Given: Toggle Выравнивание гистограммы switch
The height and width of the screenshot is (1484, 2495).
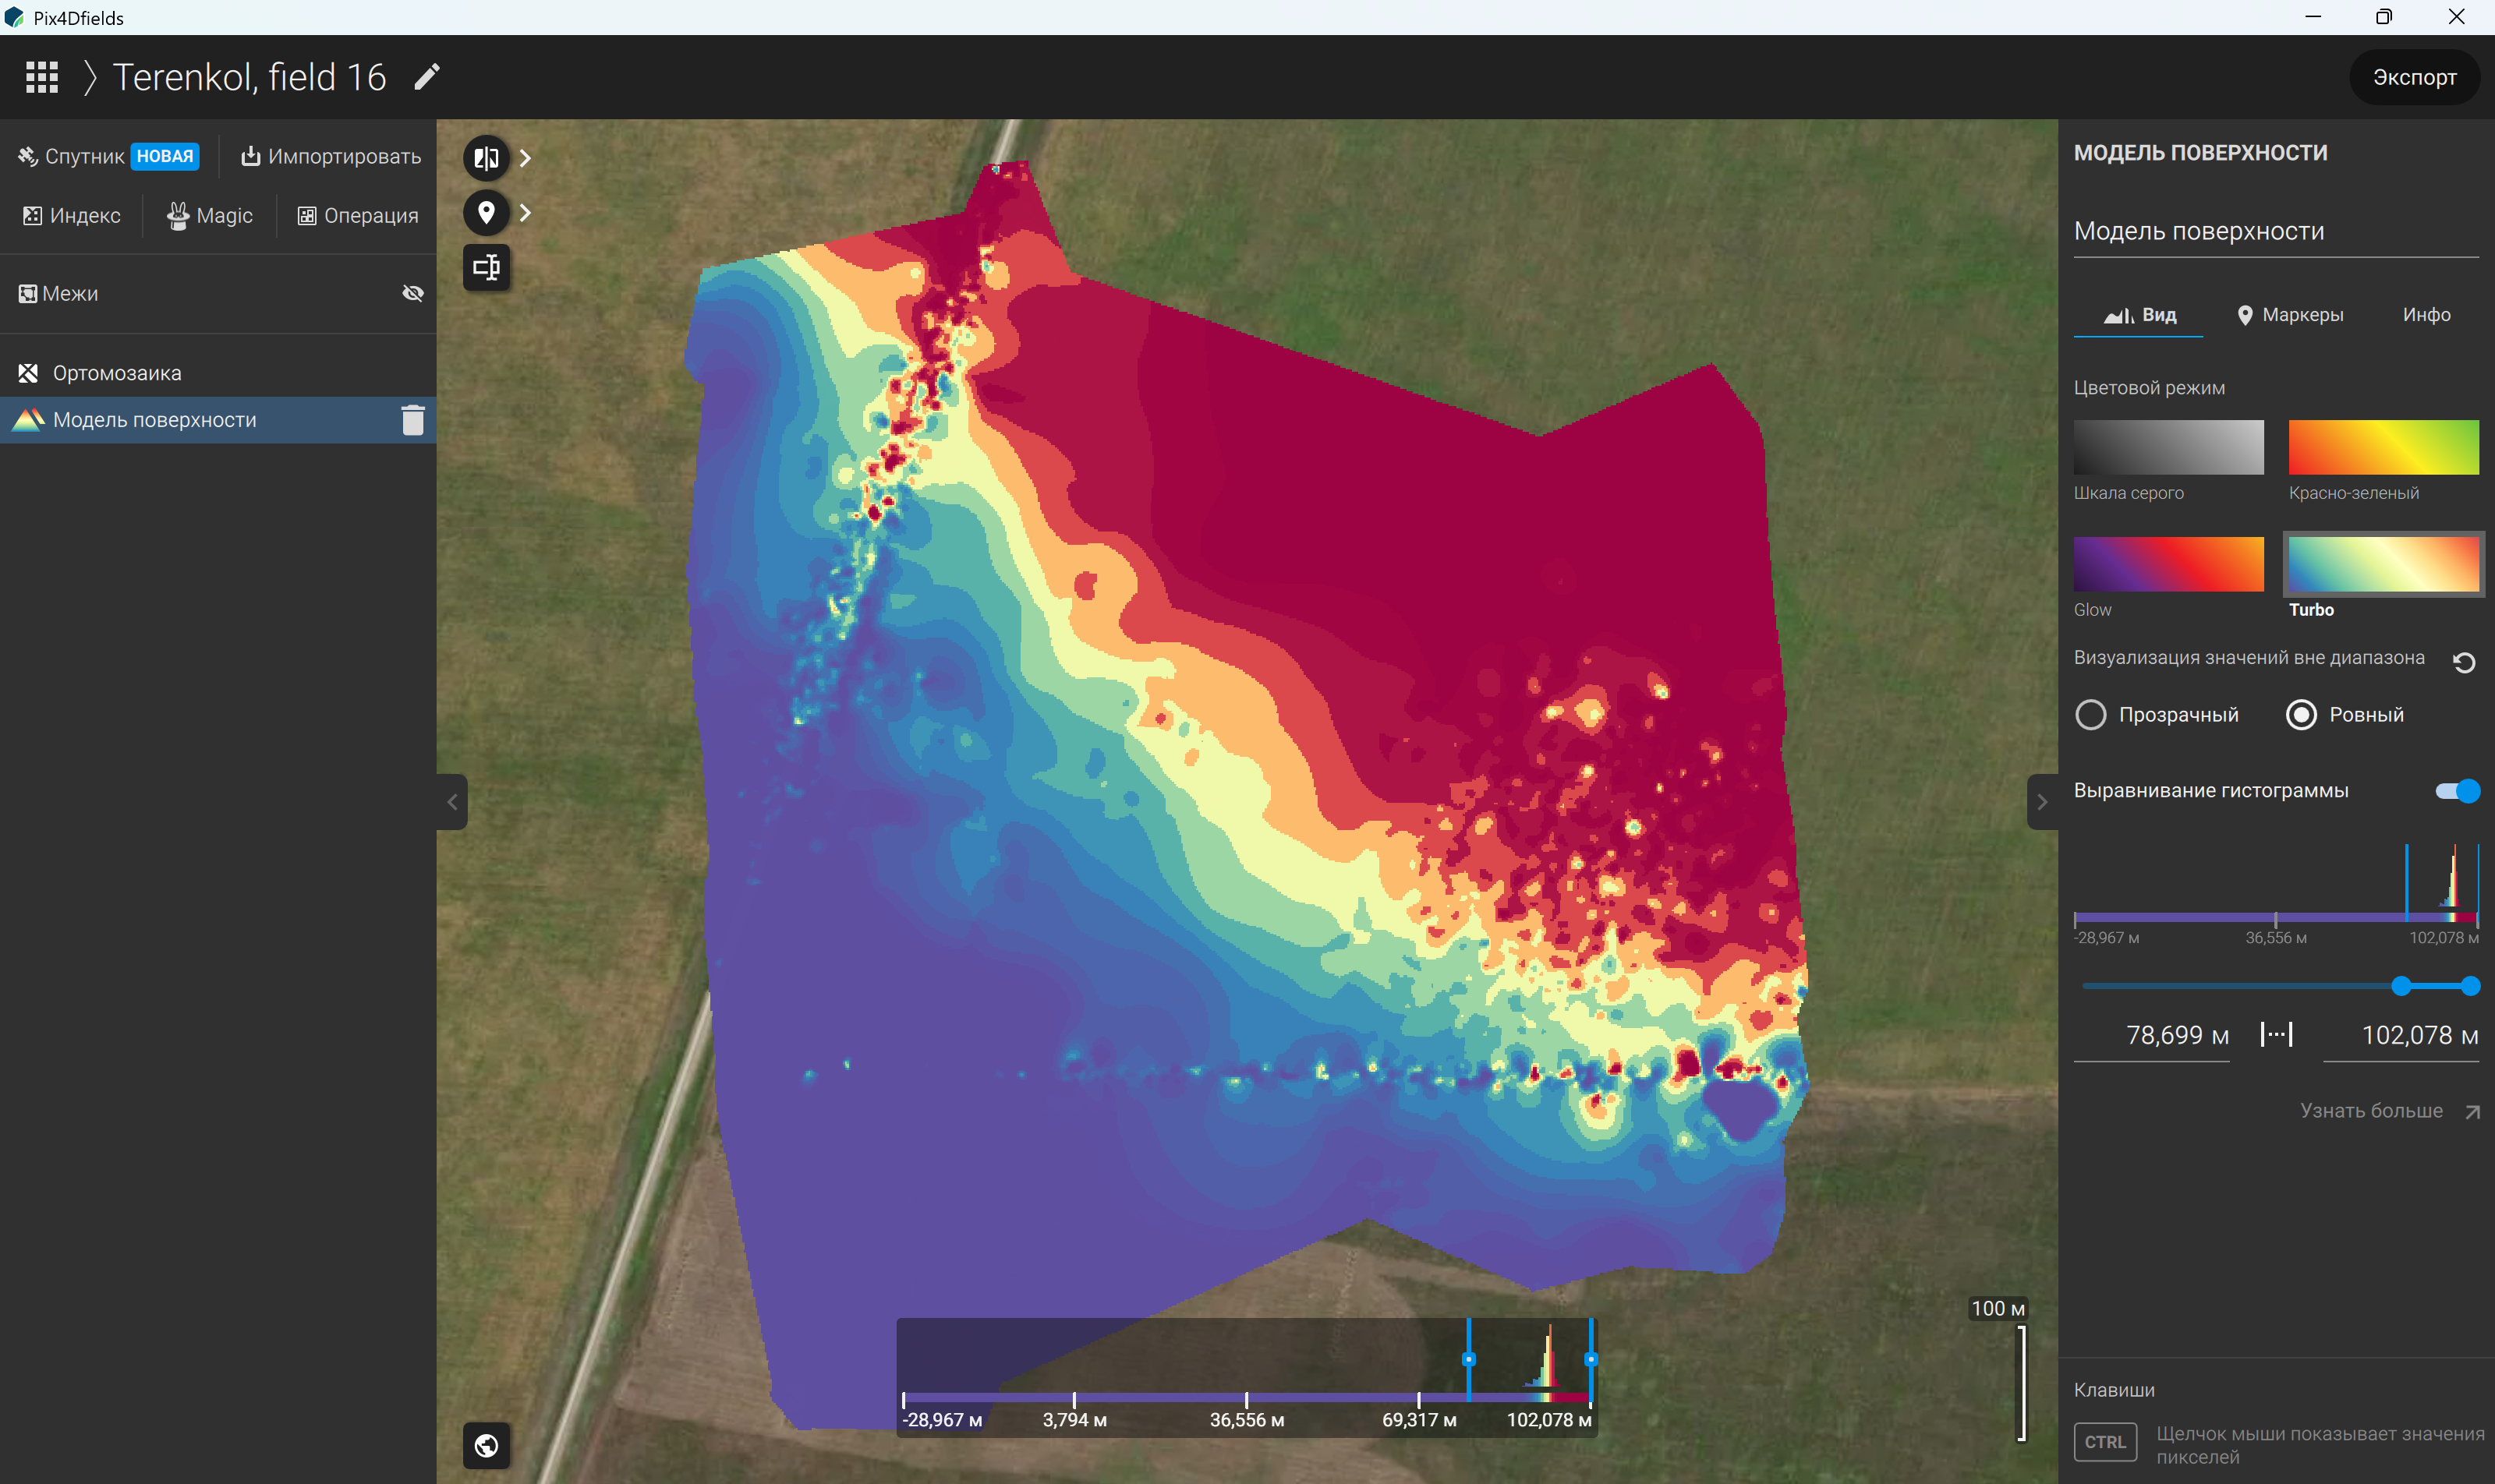Looking at the screenshot, I should [2457, 791].
